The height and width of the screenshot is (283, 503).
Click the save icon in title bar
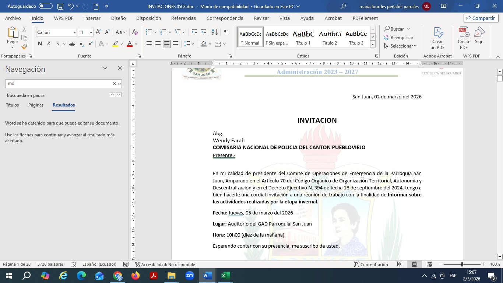[x=60, y=6]
